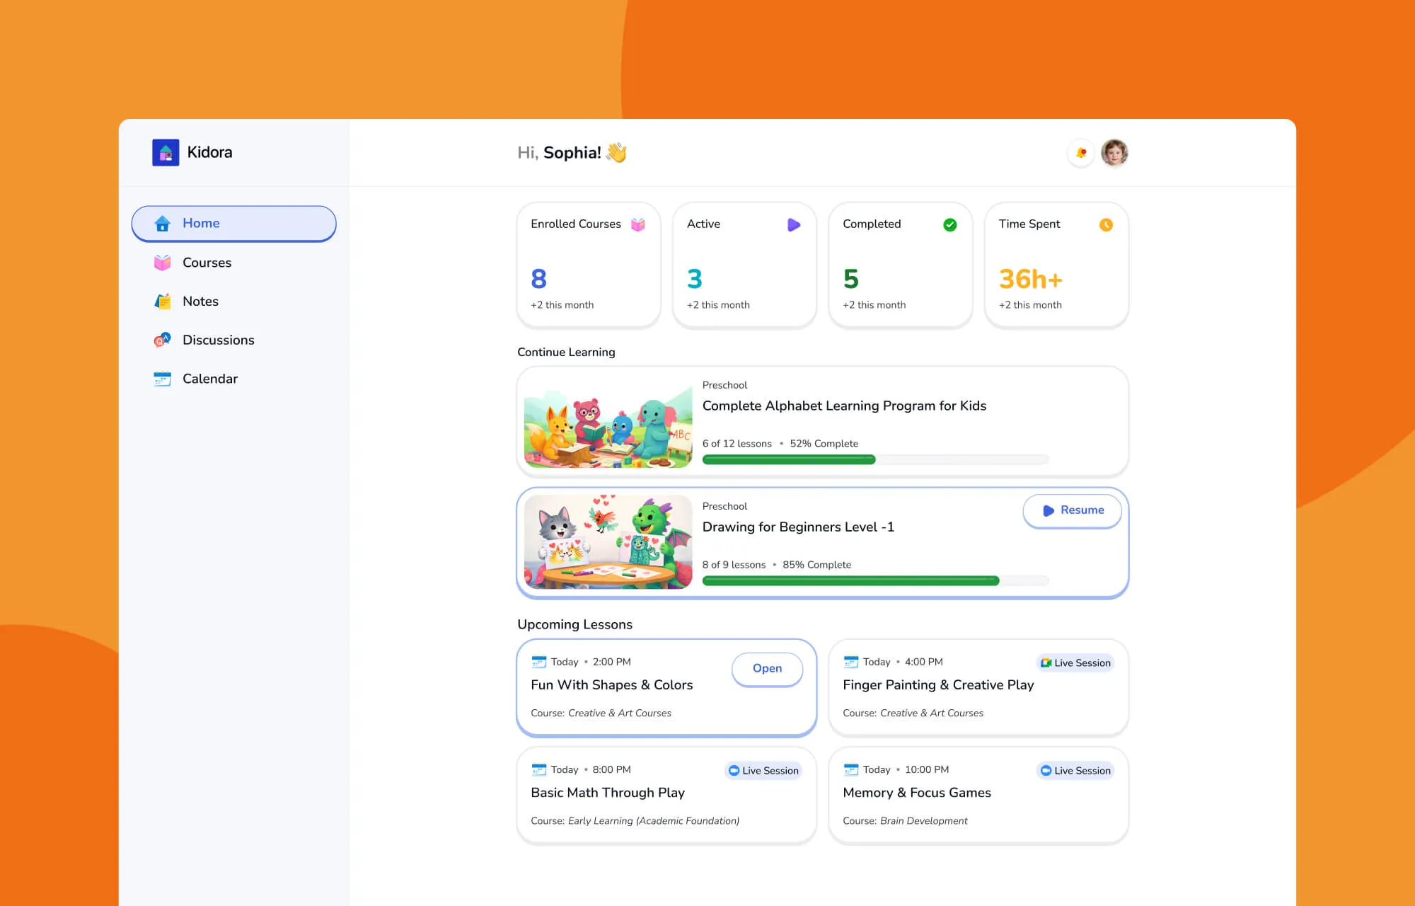Expand the Drawing for Beginners course card
Screen dimensions: 1415x906
(822, 542)
